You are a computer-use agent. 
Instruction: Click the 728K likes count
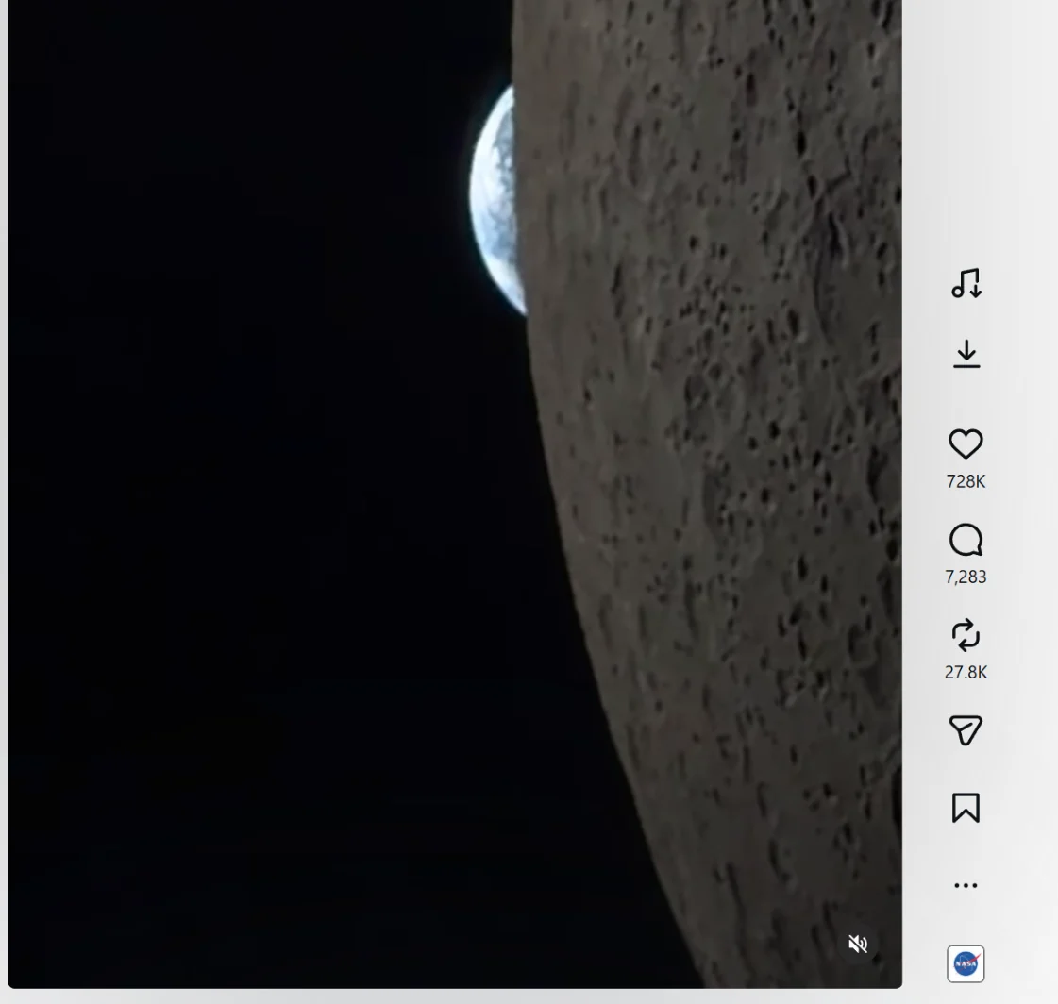click(966, 481)
